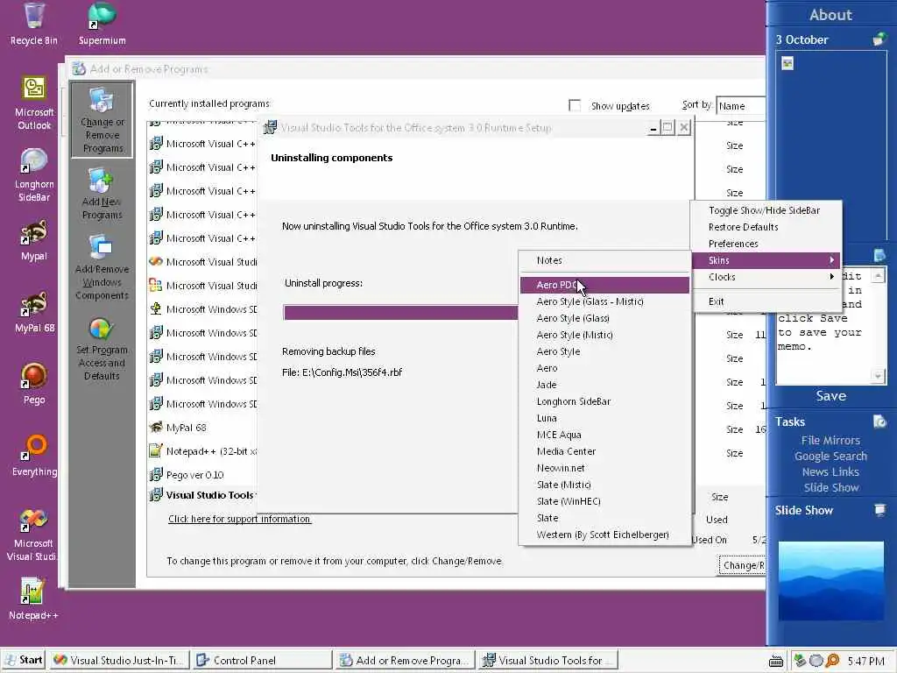Apply the Western (By Scott Eichelberger) skin
Viewport: 897px width, 673px height.
pos(604,535)
